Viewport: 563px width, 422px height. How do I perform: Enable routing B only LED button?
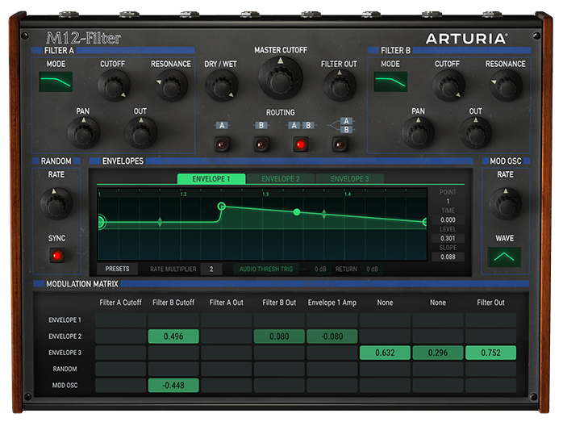pos(261,144)
